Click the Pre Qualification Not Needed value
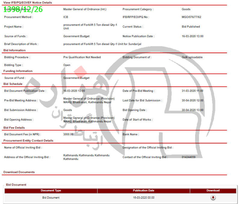This screenshot has width=239, height=204. [82, 57]
